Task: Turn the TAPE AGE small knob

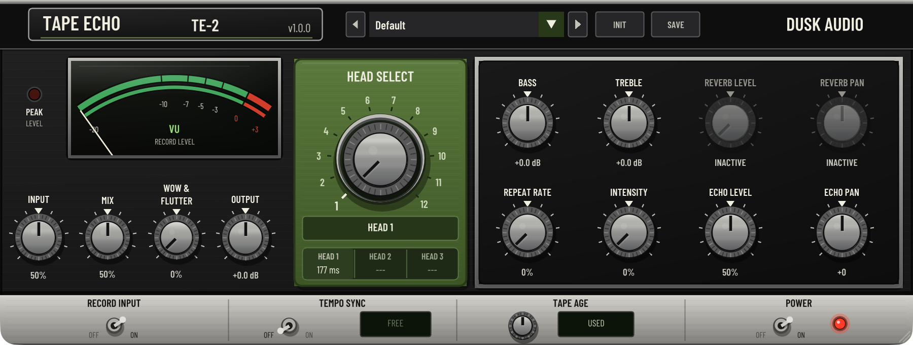Action: (522, 326)
